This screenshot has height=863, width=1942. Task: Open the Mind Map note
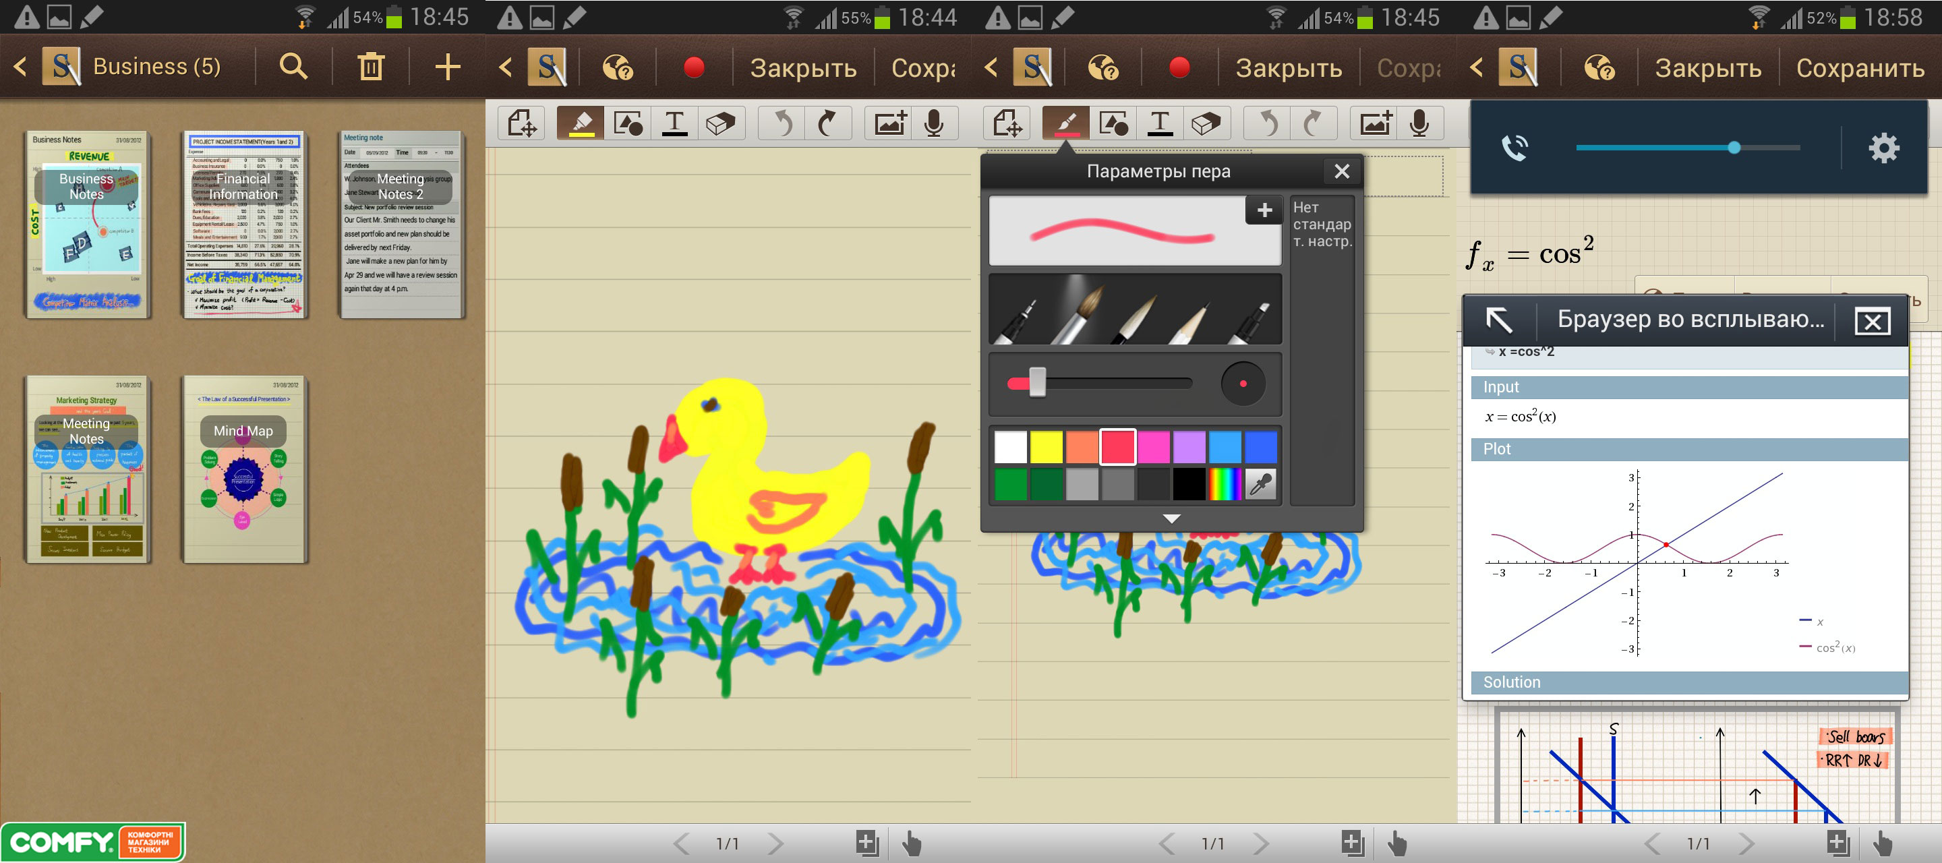click(x=244, y=469)
